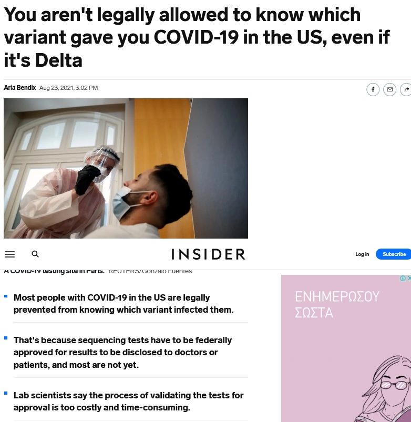Click the first summary bullet about variants
Screen dimensions: 411x422
(x=124, y=304)
